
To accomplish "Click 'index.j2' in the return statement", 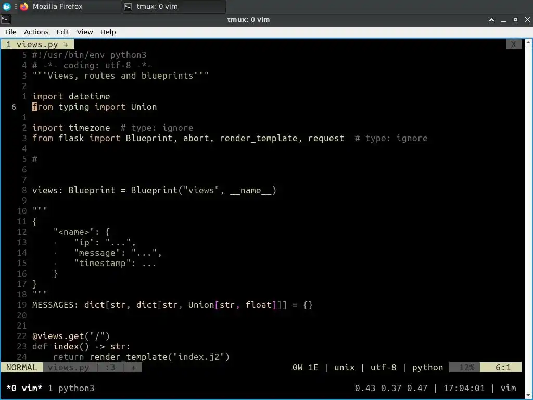I will click(198, 357).
